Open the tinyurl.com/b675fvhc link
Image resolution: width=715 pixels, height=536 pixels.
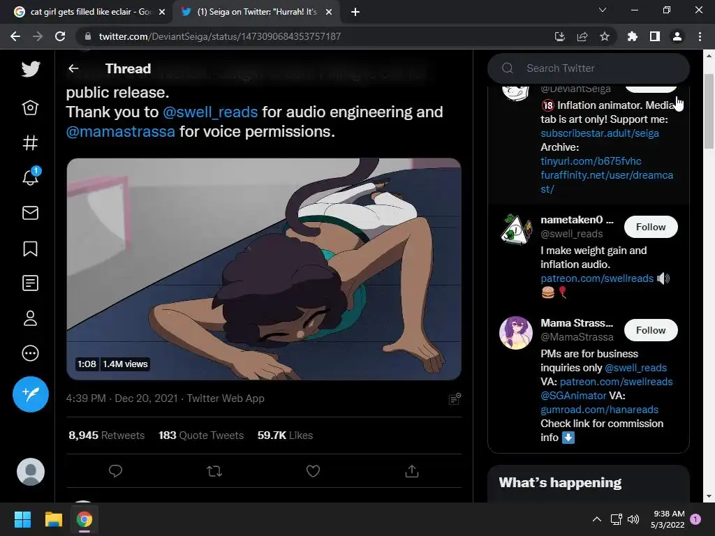coord(591,161)
